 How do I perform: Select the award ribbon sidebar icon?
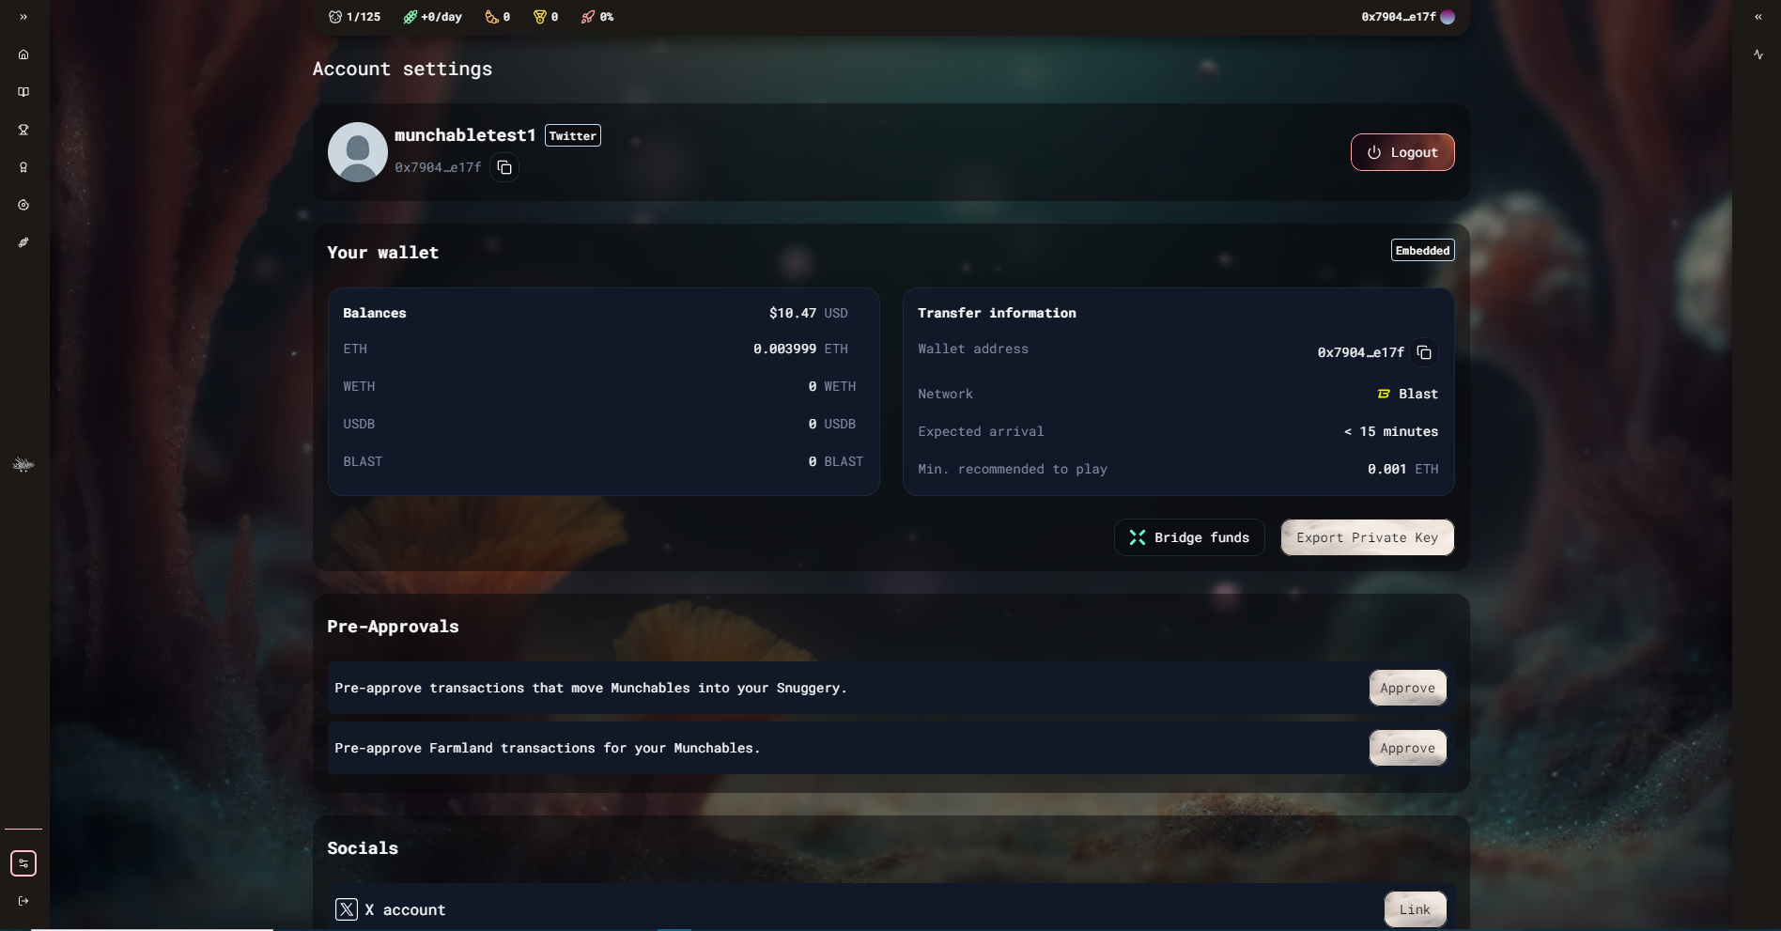[23, 167]
